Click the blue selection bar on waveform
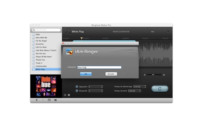The image size is (203, 127). (104, 41)
